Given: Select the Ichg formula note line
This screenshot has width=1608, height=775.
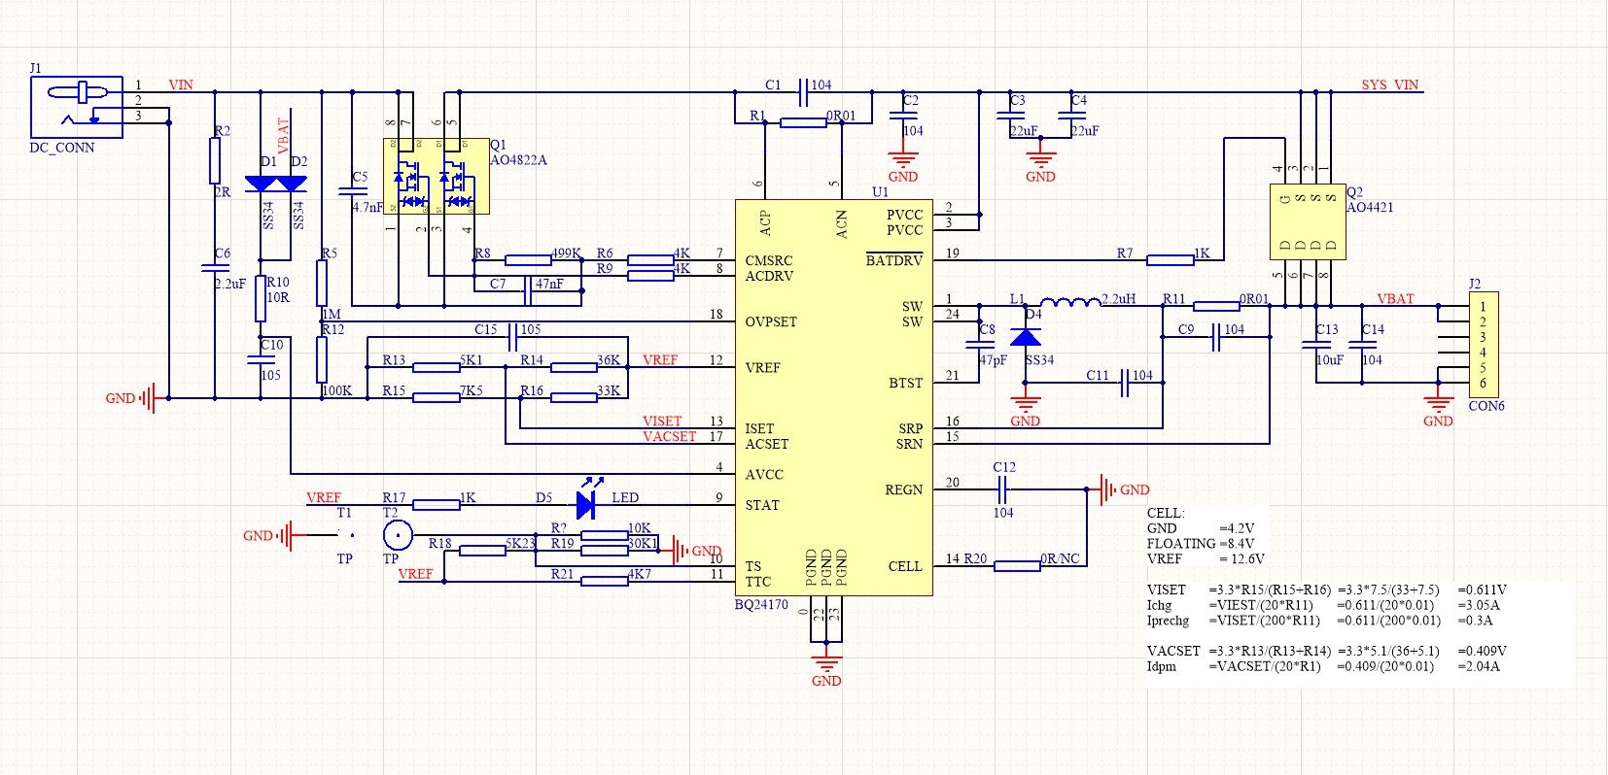Looking at the screenshot, I should 1323,605.
